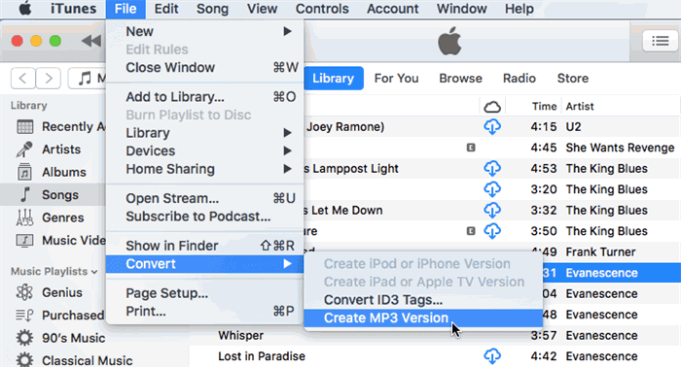Choose Open Stream…
The width and height of the screenshot is (681, 367).
point(204,198)
